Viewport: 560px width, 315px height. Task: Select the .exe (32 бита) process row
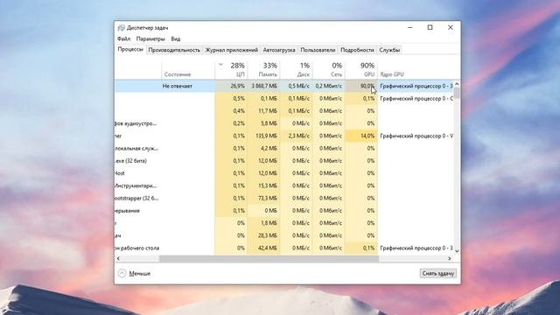[x=284, y=161]
